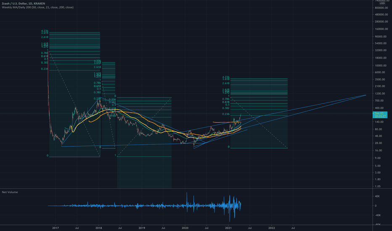The height and width of the screenshot is (231, 392).
Task: Click the 2021 label on time axis
Action: pos(228,228)
